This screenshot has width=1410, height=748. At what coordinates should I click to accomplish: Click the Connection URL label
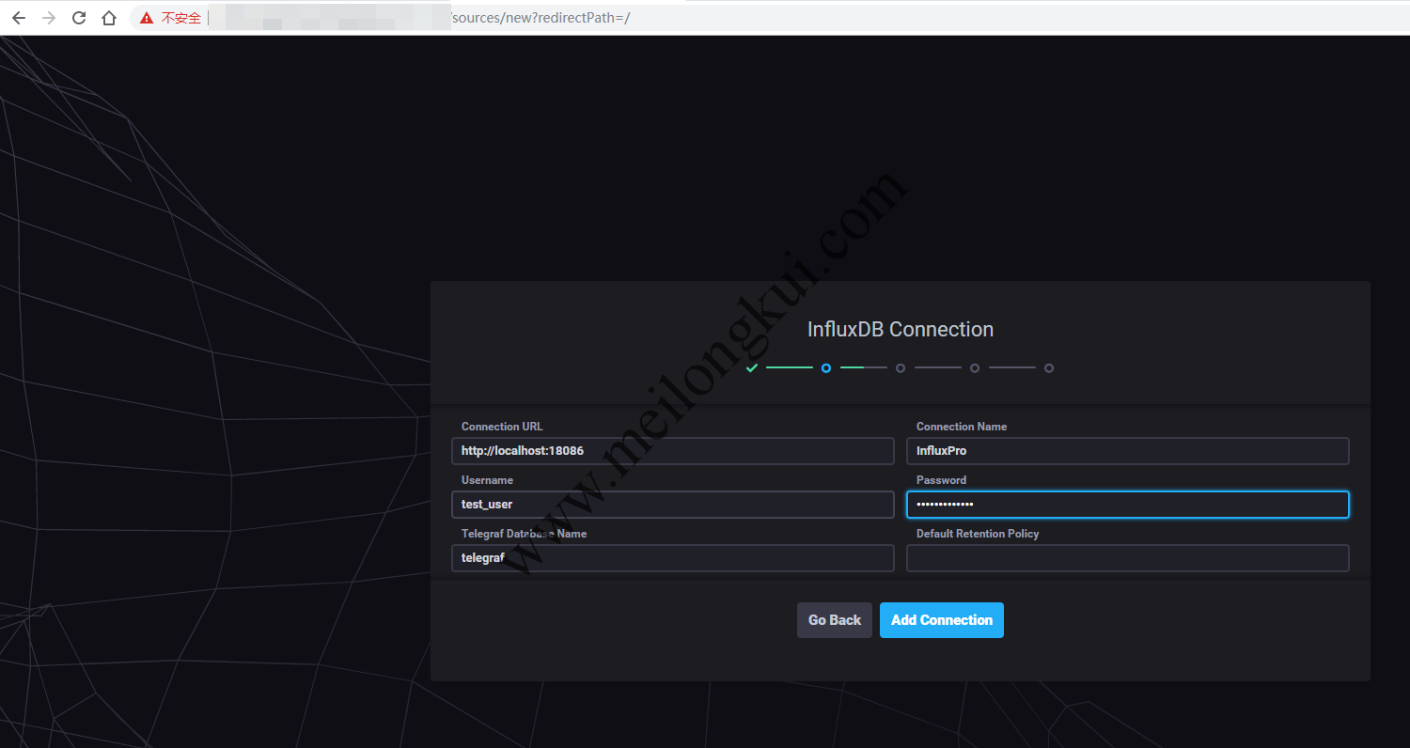pos(502,427)
